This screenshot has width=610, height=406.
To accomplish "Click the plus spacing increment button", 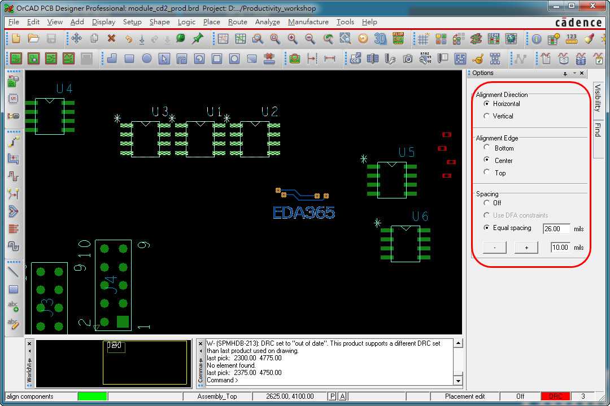I will coord(526,248).
